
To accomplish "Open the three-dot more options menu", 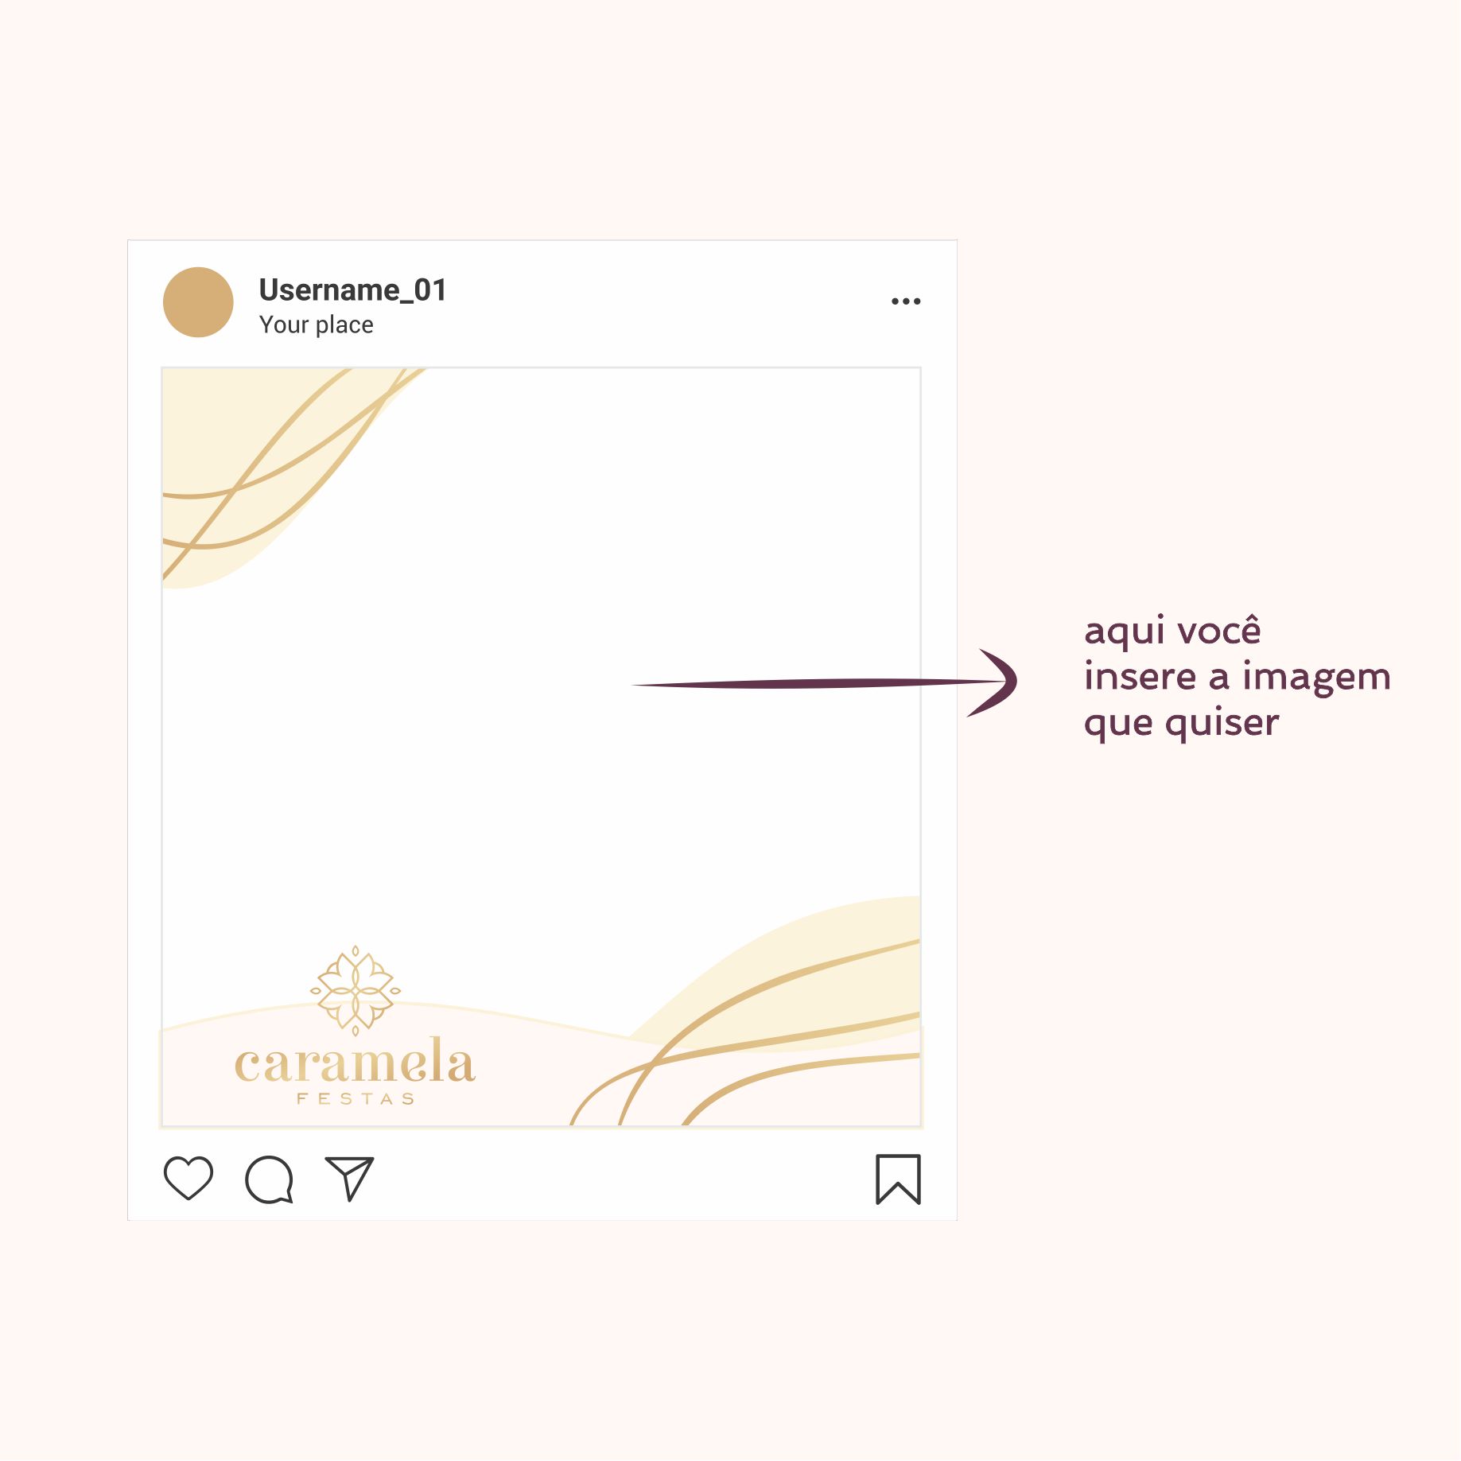I will pos(906,301).
